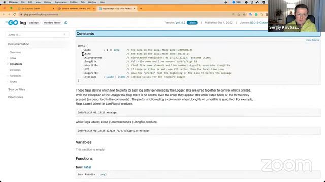
Task: Focus the Jump to search field
Action: click(37, 35)
